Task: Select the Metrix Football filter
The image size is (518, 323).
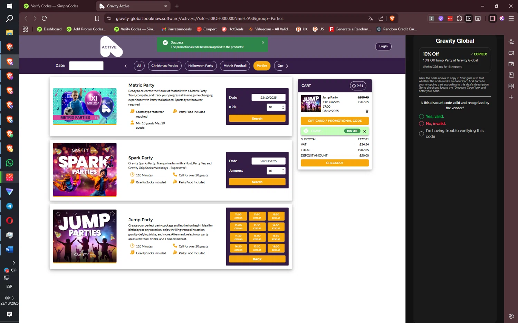Action: click(235, 65)
